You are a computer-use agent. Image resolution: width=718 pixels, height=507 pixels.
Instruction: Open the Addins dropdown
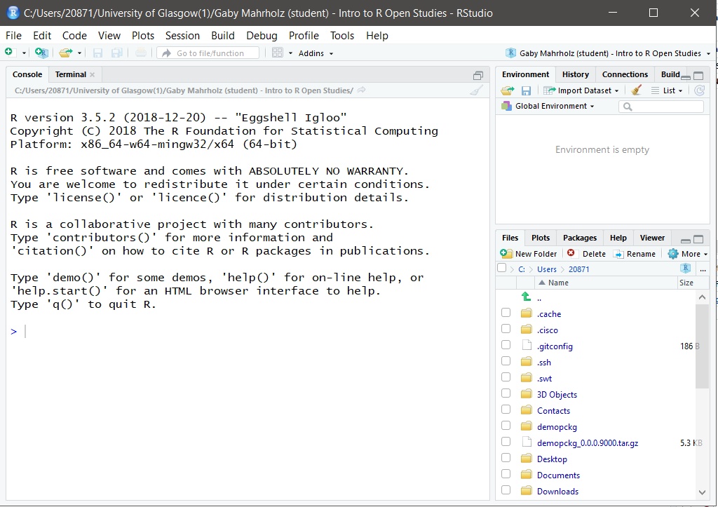point(316,53)
